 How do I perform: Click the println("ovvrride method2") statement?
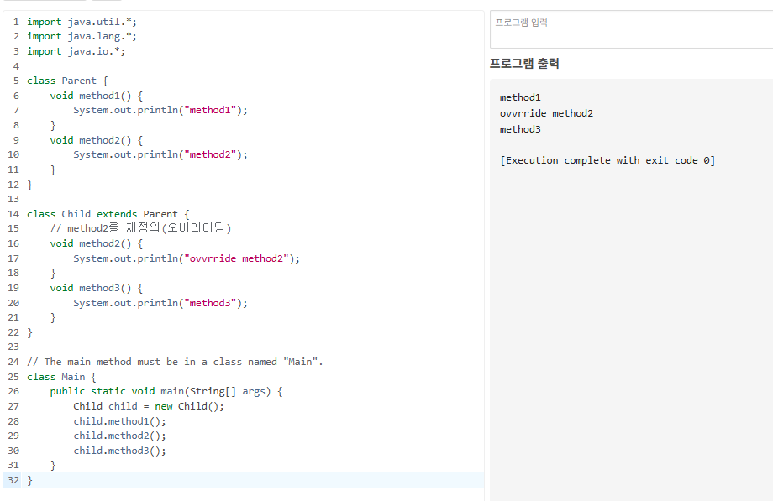pos(187,258)
